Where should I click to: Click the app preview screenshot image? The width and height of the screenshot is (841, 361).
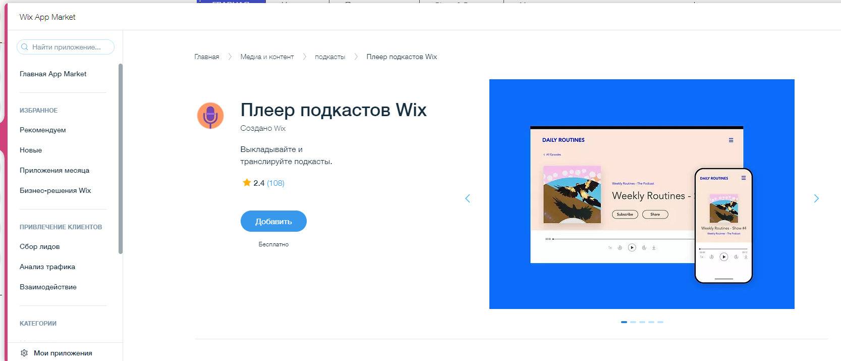pyautogui.click(x=642, y=194)
